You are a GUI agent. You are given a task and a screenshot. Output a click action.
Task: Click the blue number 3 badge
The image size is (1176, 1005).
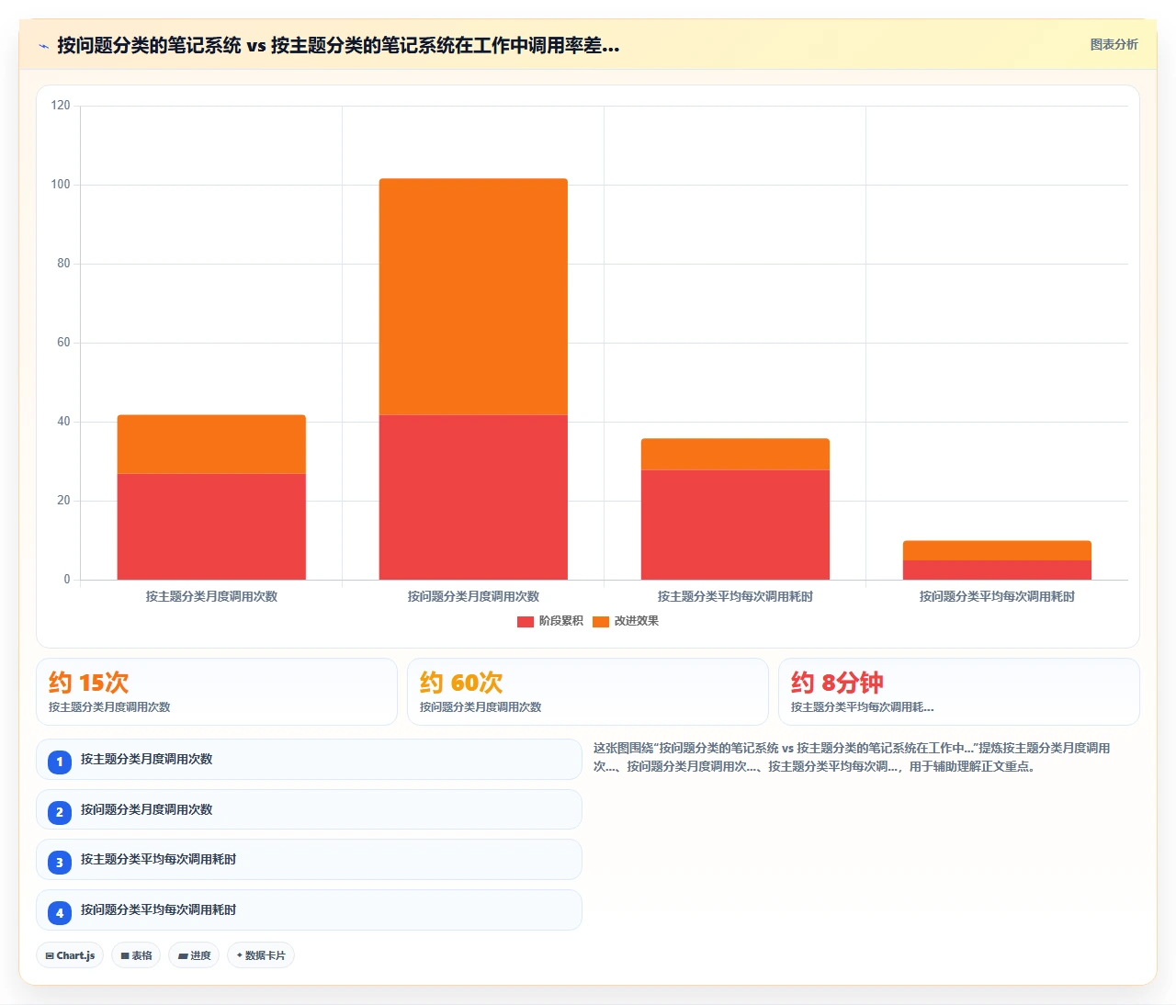(60, 862)
